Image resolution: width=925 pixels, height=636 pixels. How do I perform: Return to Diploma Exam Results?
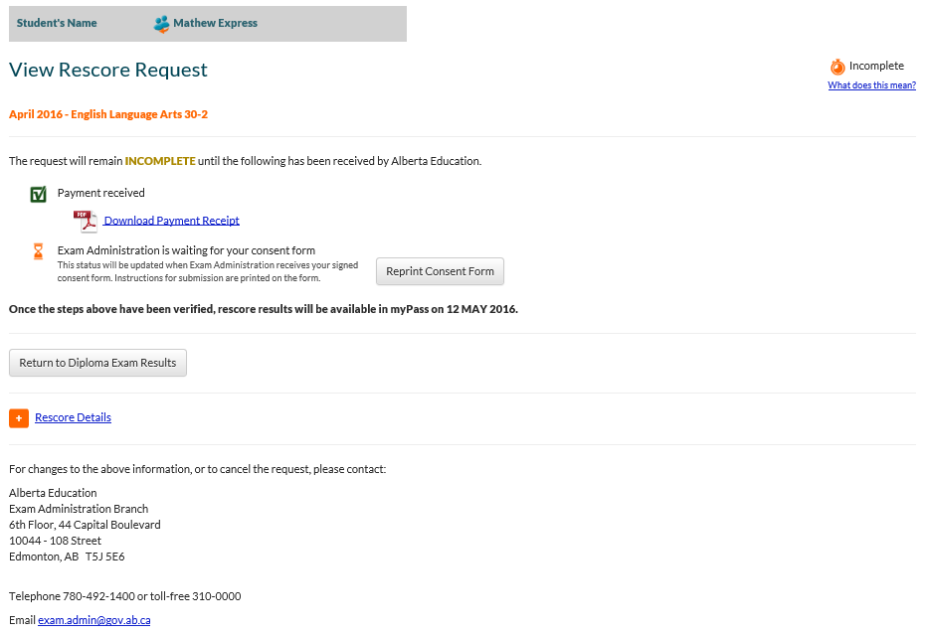coord(97,363)
